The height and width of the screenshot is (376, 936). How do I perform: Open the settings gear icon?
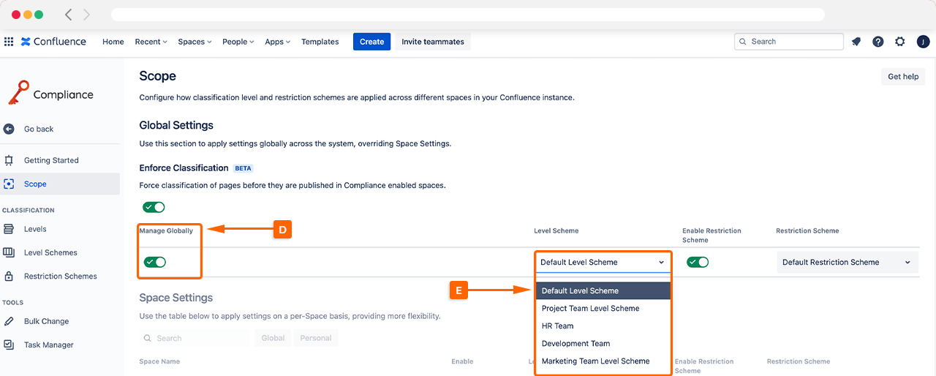tap(900, 42)
